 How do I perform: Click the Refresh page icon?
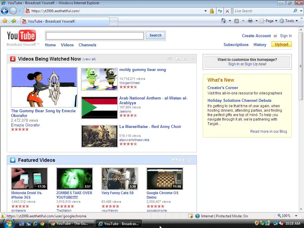tap(220, 11)
